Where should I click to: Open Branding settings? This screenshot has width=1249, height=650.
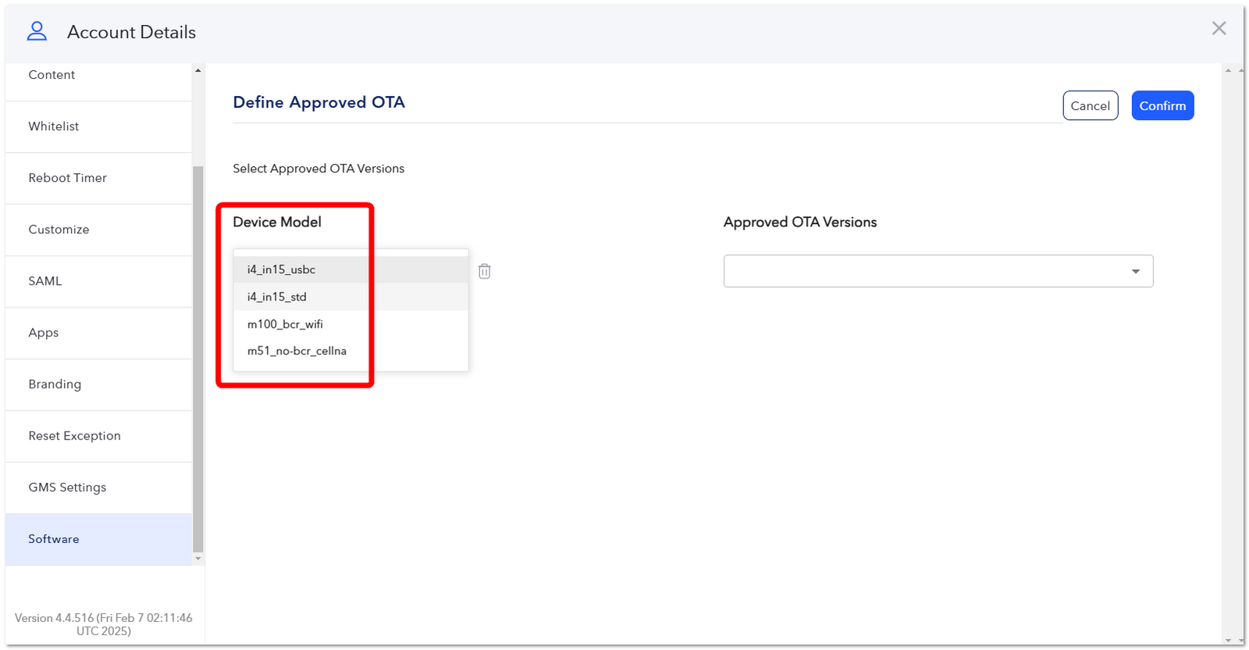[98, 384]
